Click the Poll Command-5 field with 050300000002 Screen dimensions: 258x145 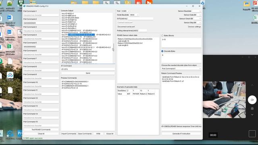(41, 47)
